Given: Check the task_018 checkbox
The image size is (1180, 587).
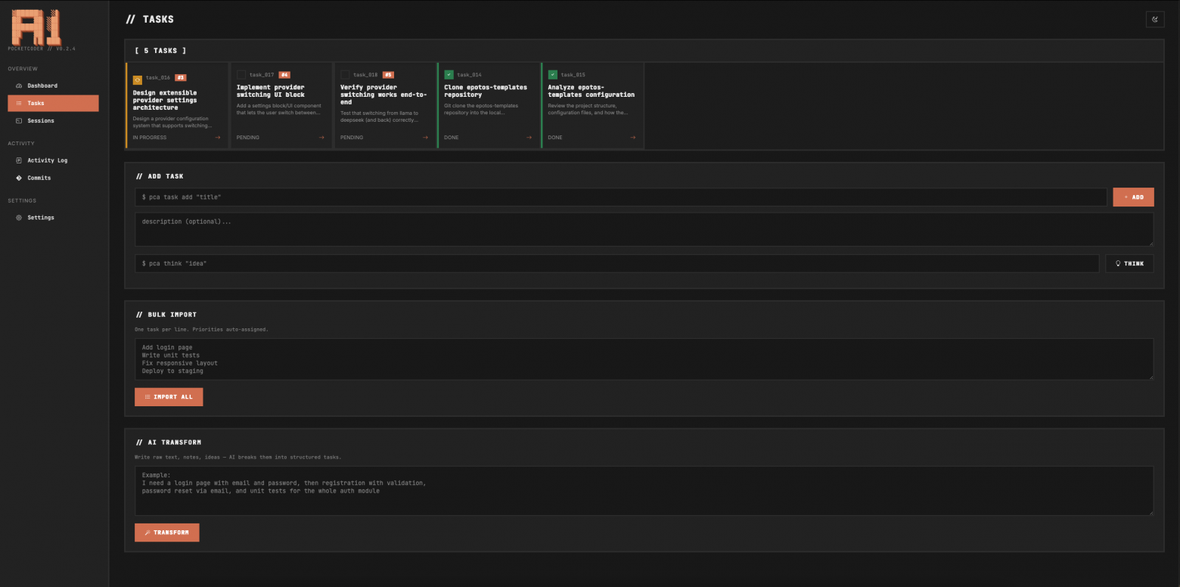Looking at the screenshot, I should pos(345,75).
